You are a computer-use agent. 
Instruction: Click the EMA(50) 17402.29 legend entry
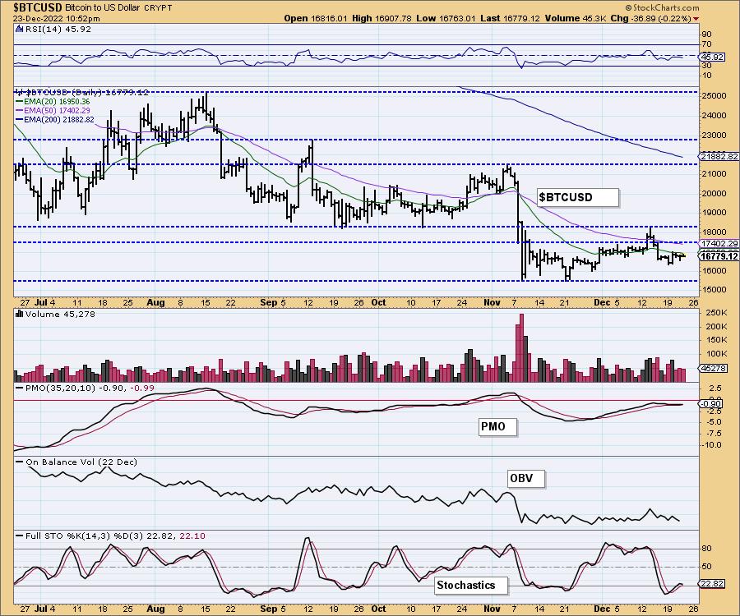53,110
